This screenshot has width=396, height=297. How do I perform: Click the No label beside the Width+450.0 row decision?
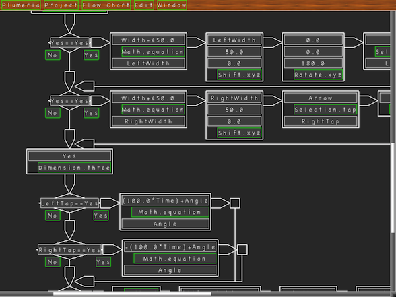coord(53,113)
